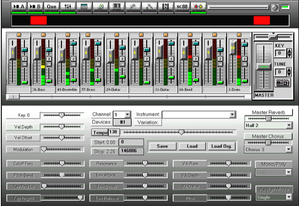Open the Hall 2 reverb type dropdown
The width and height of the screenshot is (299, 206).
click(289, 126)
